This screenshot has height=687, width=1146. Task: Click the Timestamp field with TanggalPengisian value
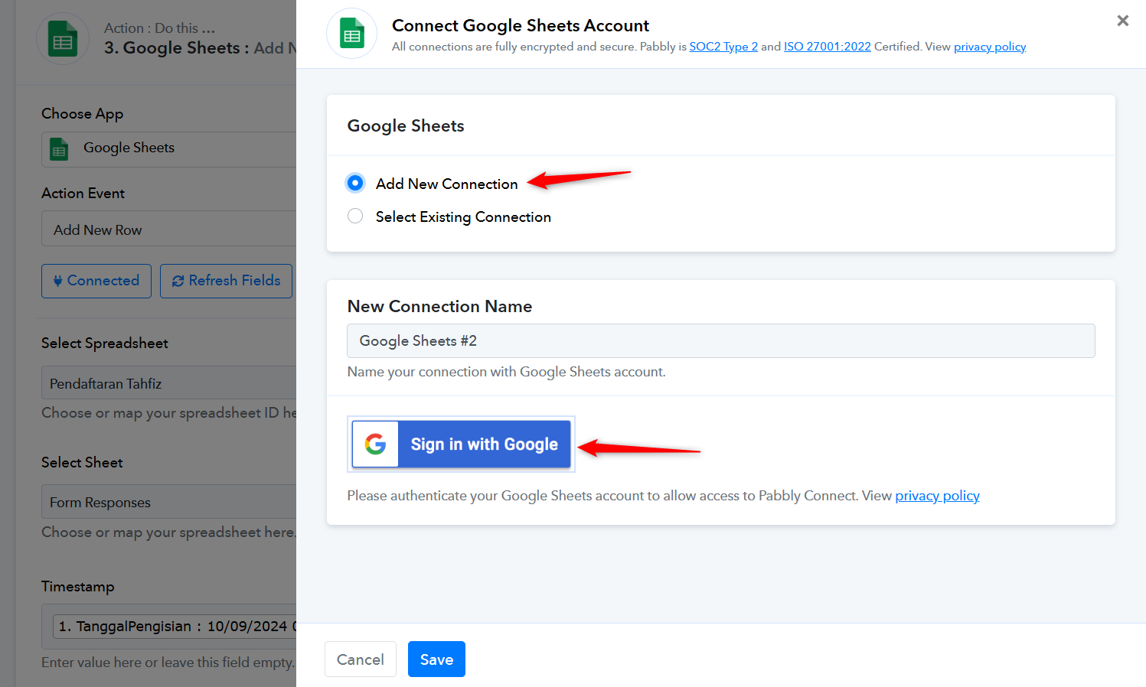click(x=168, y=627)
